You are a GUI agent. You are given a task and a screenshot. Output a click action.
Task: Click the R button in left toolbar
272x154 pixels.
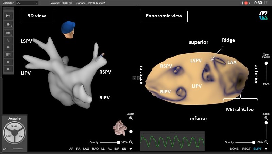pos(8,69)
